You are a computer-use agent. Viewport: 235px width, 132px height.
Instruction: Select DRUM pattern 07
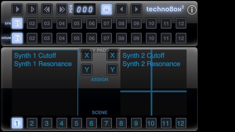[x=106, y=38]
